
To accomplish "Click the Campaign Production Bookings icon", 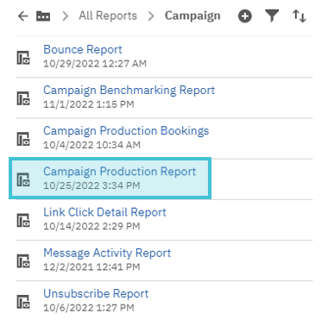I will [23, 139].
